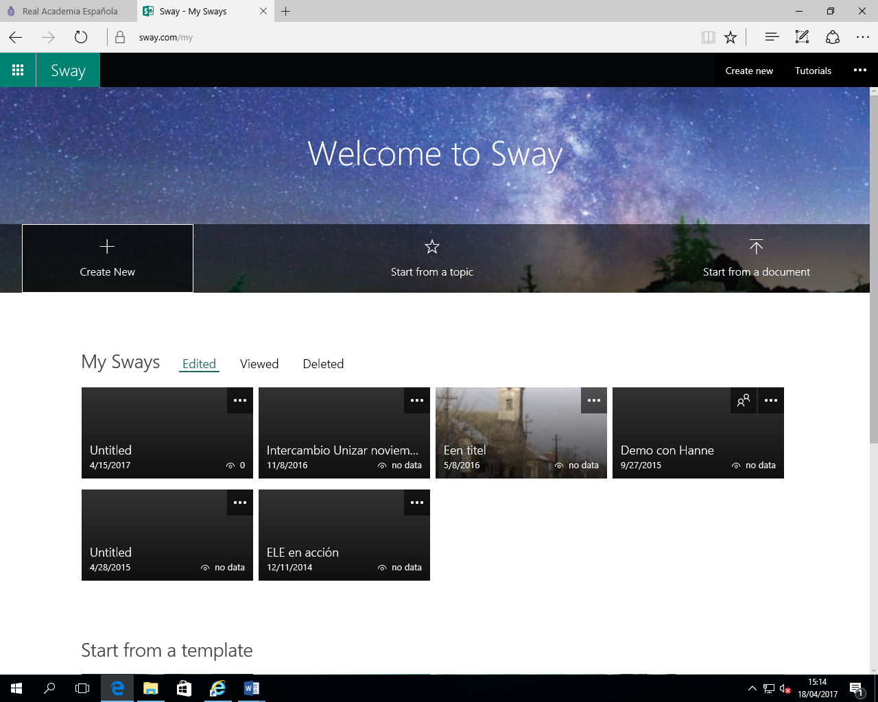Switch to the Viewed tab
The width and height of the screenshot is (878, 702).
[259, 364]
